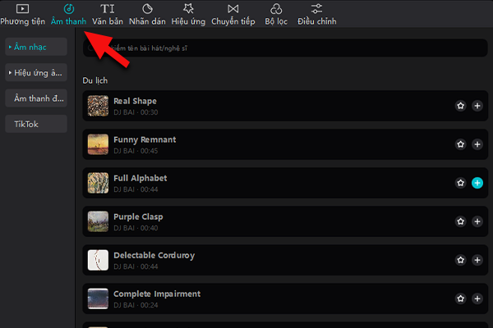Open the Bộ lọc filters panel

coord(274,14)
